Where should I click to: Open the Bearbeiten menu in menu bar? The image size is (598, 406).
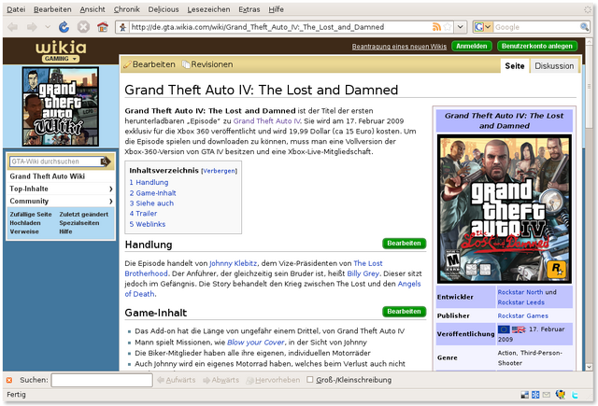(52, 9)
